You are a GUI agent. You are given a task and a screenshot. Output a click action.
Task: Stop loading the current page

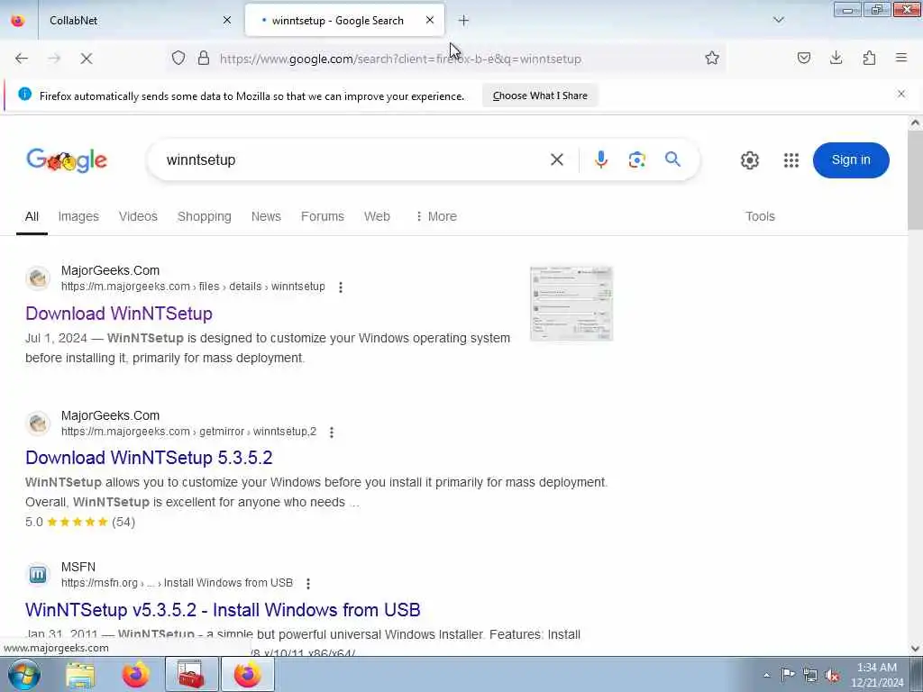point(86,59)
